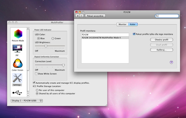186x118 pixels.
Task: Select the PiP monitor icon
Action: click(17, 48)
